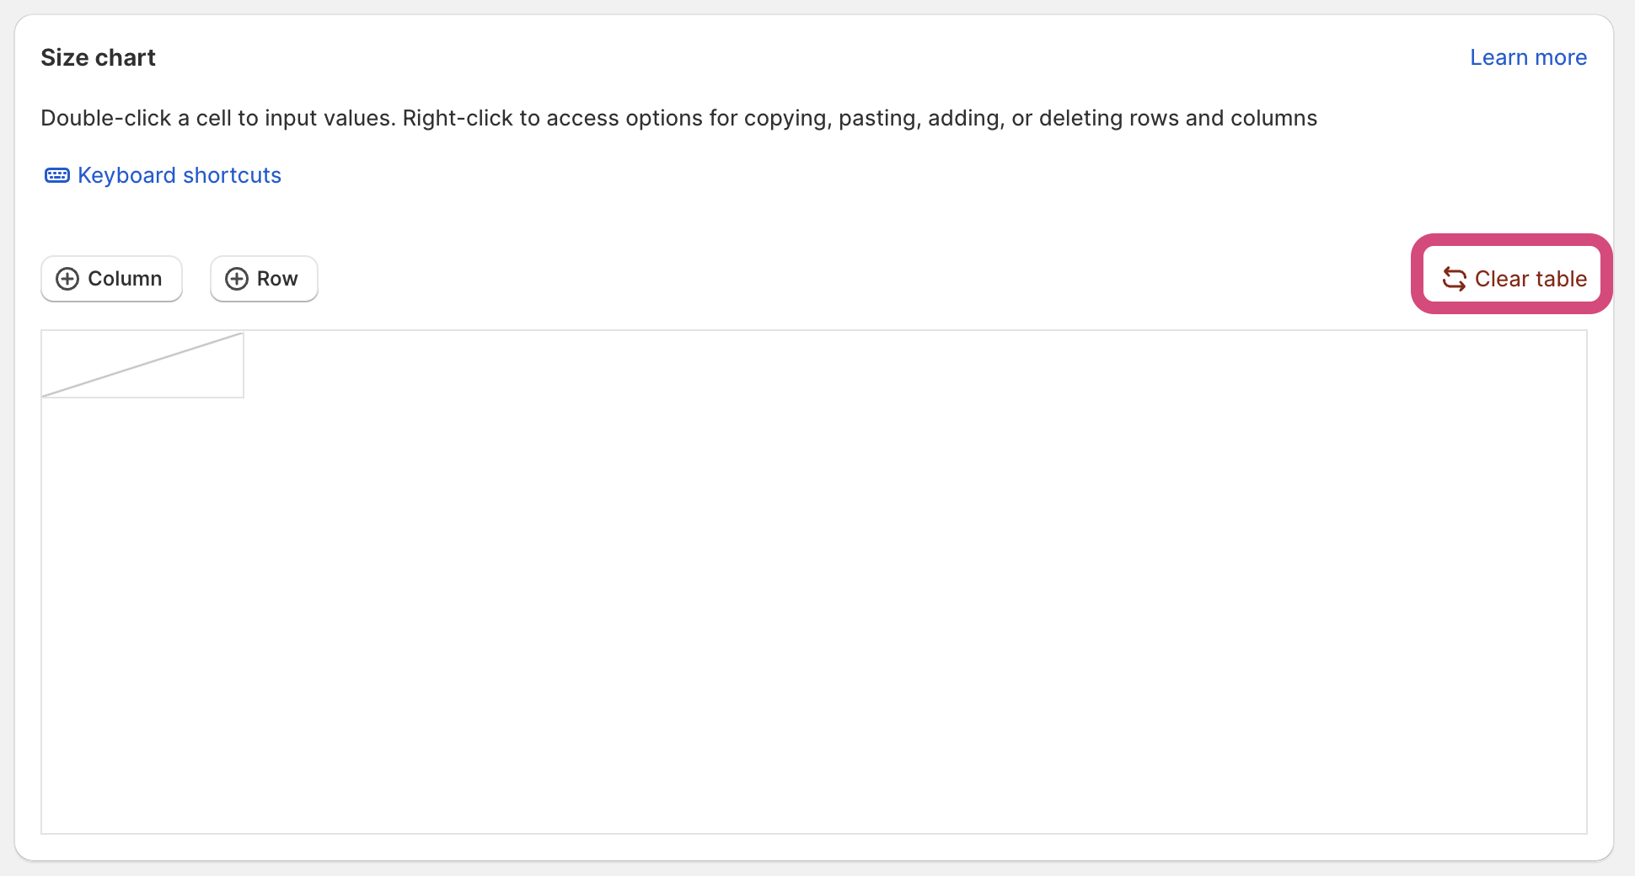Add a new Column to the table

click(111, 279)
